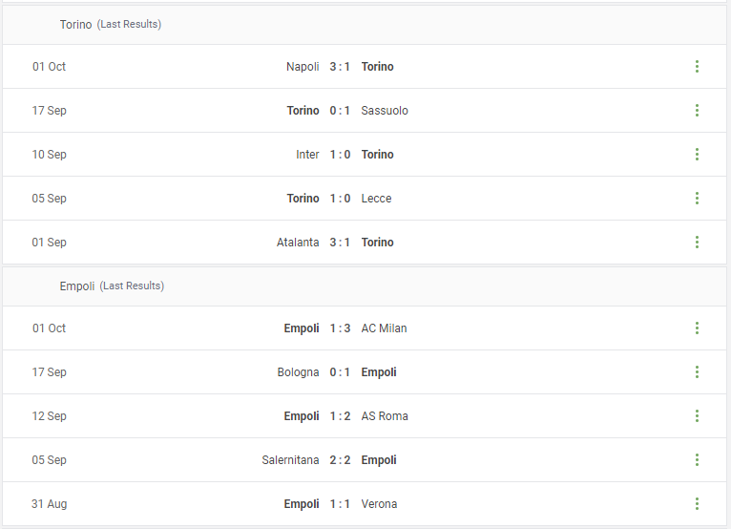Select the Napoli team name
This screenshot has width=731, height=529.
(x=303, y=67)
